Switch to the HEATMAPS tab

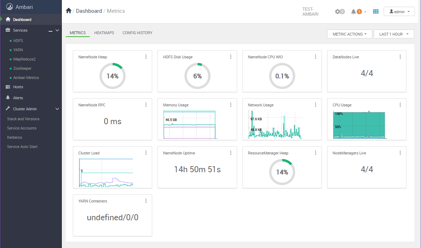(104, 32)
